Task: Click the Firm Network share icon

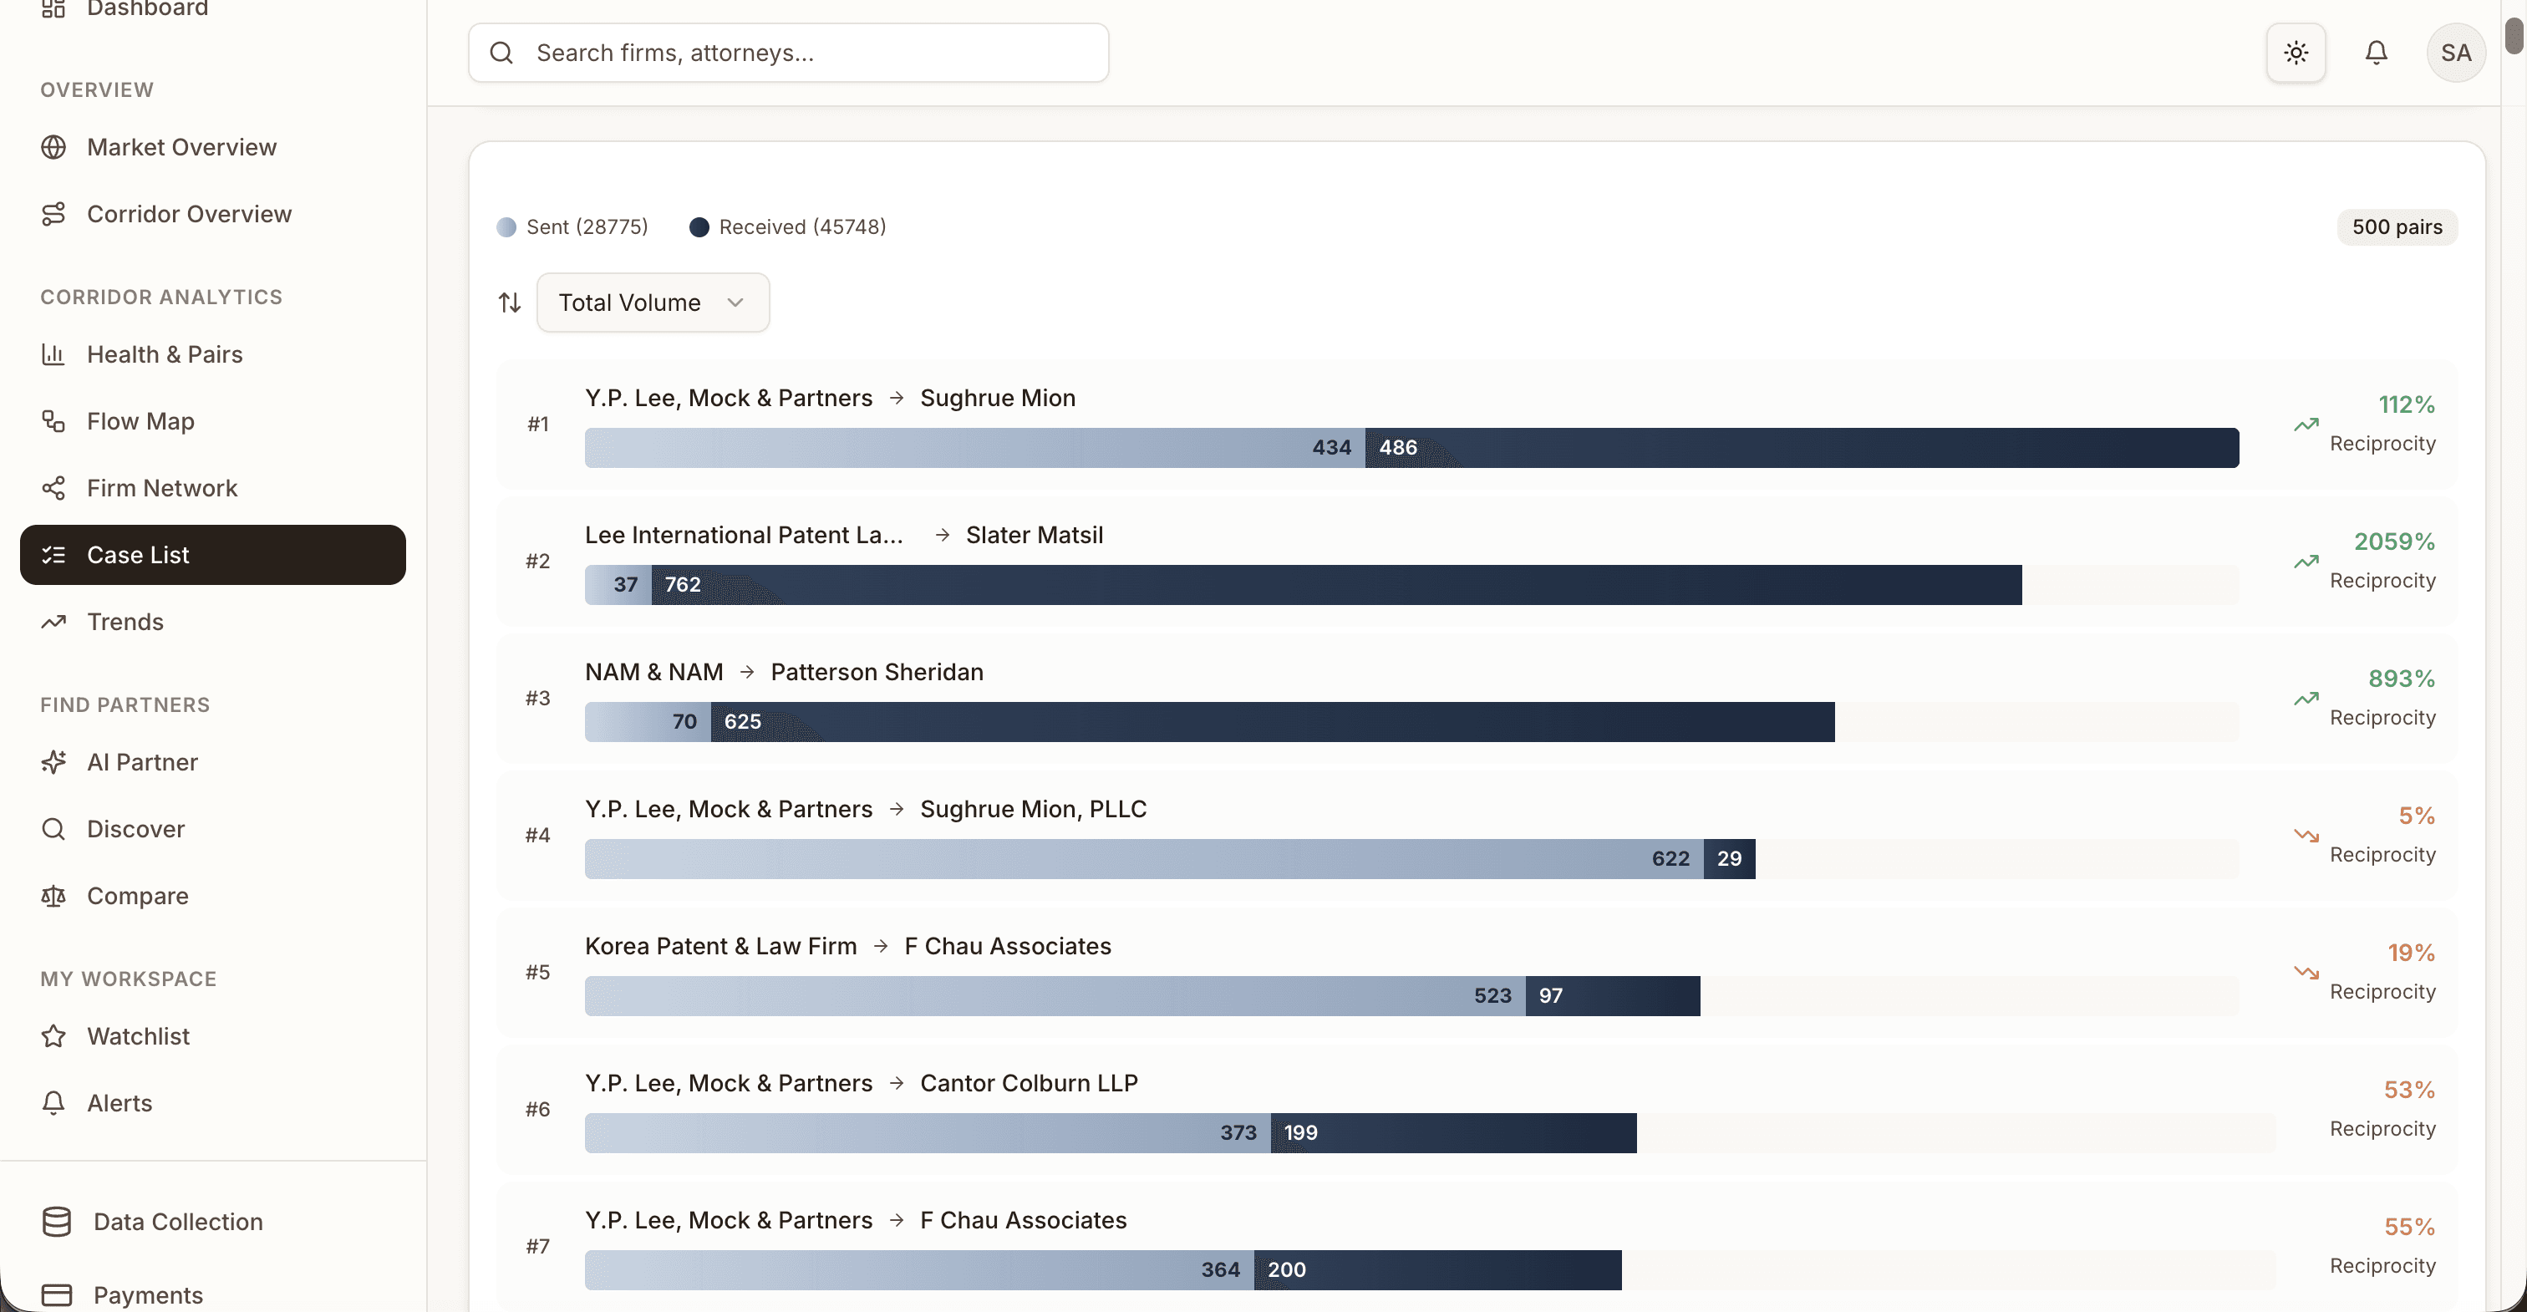Action: click(x=54, y=488)
